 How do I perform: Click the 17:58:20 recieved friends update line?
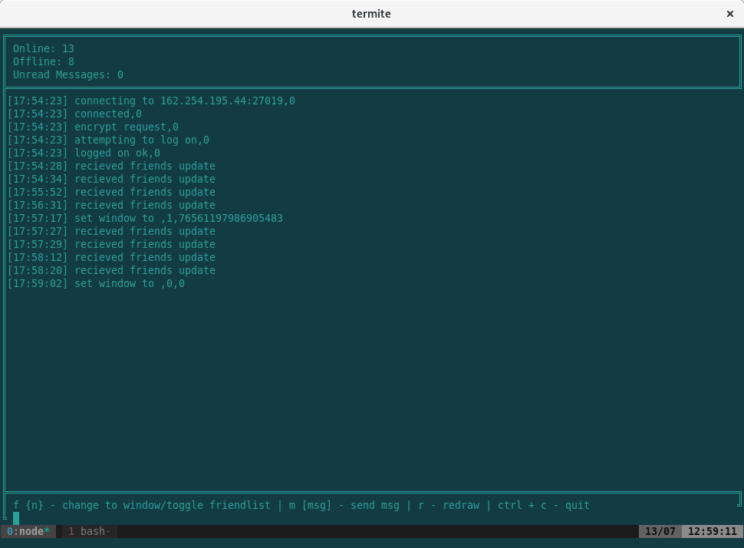pyautogui.click(x=111, y=271)
